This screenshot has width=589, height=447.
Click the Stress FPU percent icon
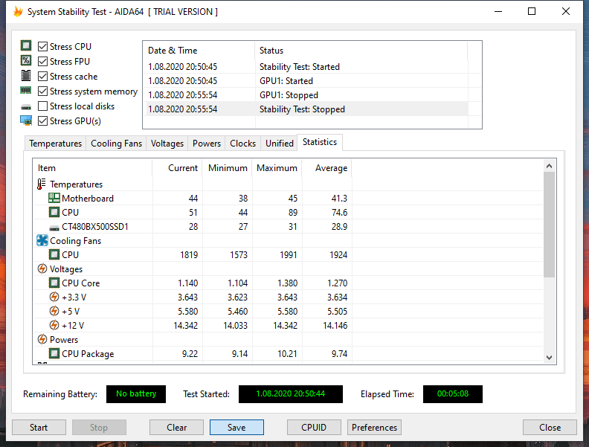tap(26, 61)
